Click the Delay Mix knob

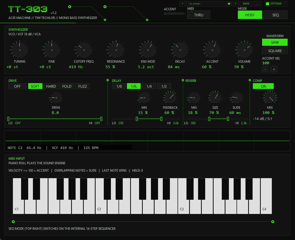click(144, 98)
